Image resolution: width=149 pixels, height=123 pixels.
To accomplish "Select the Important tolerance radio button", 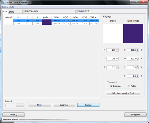I will (x=111, y=86).
